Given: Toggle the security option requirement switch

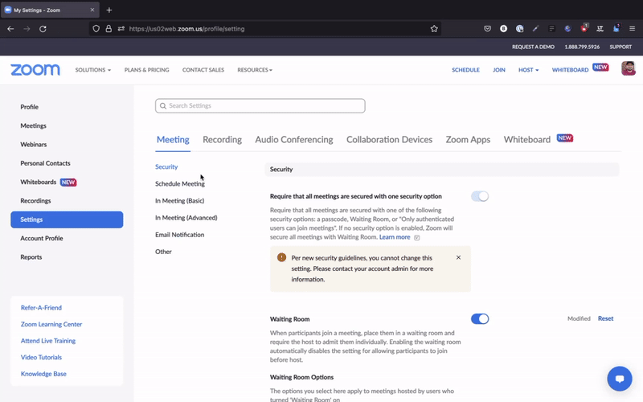Looking at the screenshot, I should [x=480, y=196].
